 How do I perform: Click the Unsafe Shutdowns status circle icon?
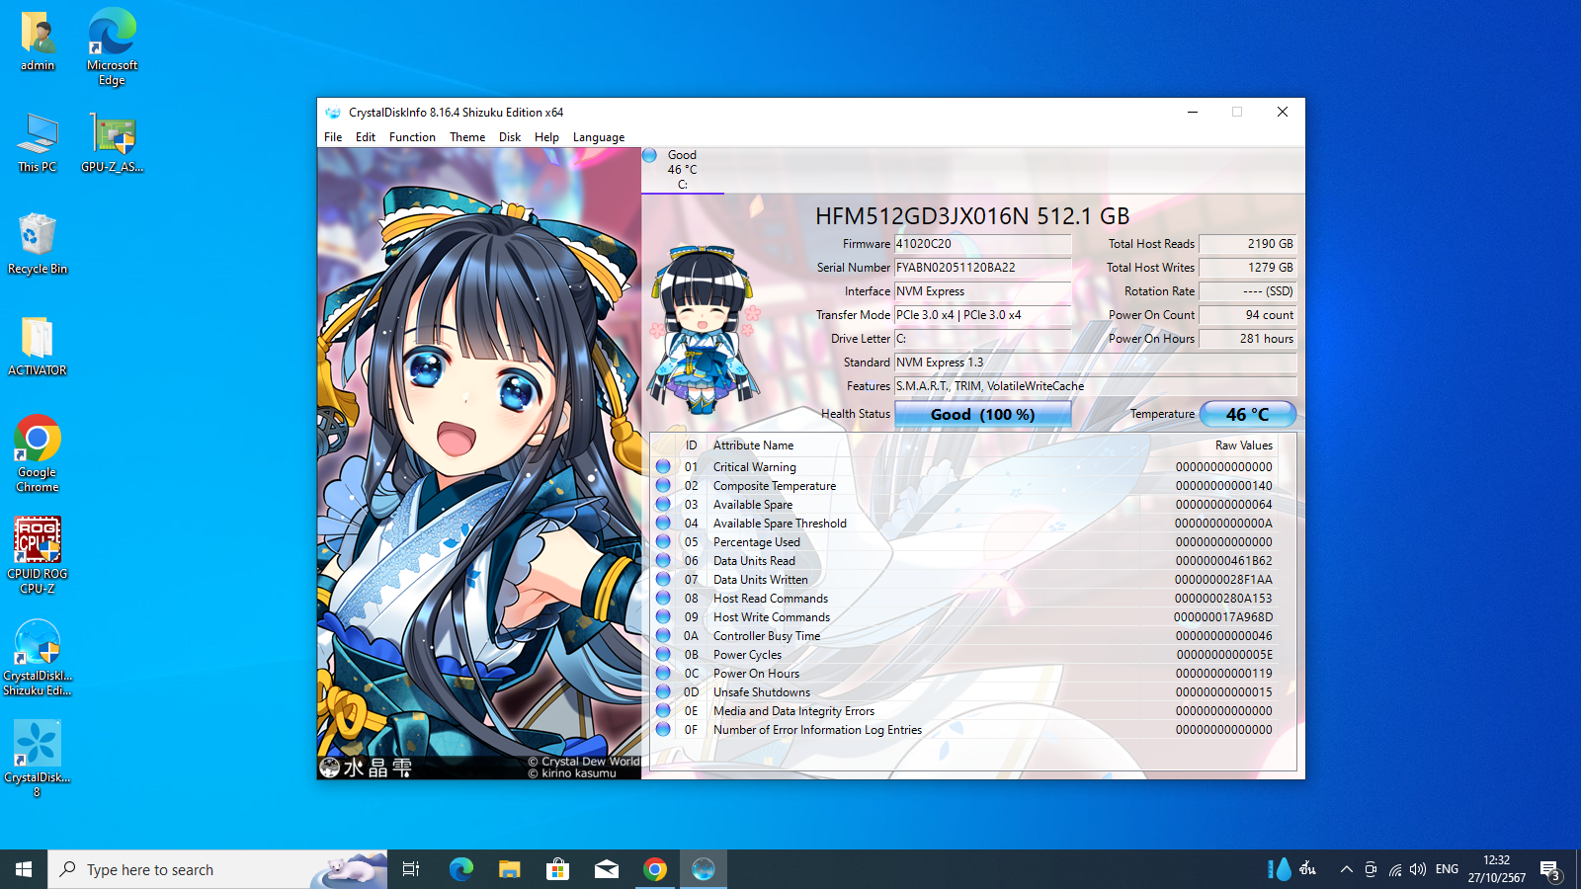(x=663, y=691)
